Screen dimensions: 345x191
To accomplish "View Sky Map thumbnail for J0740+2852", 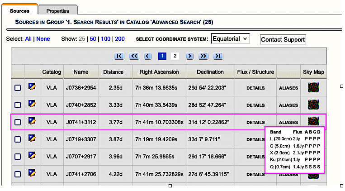I will click(x=313, y=105).
